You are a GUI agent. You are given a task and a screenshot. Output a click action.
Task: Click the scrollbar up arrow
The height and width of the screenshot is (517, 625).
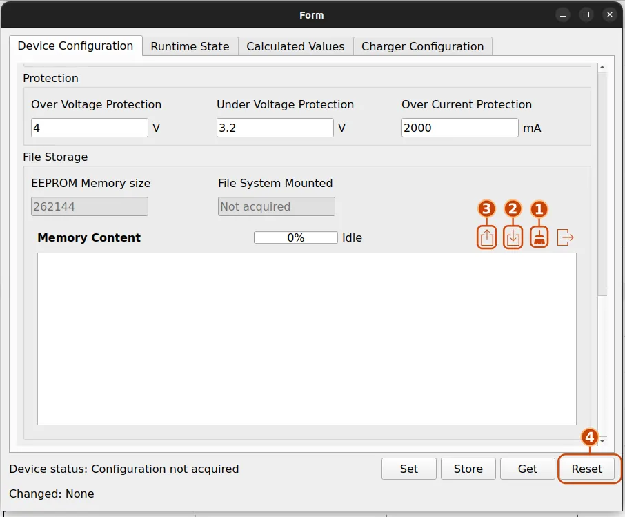point(602,68)
